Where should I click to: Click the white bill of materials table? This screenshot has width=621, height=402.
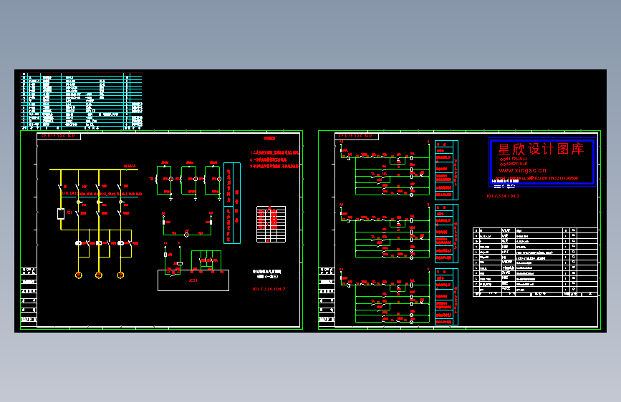pyautogui.click(x=535, y=262)
